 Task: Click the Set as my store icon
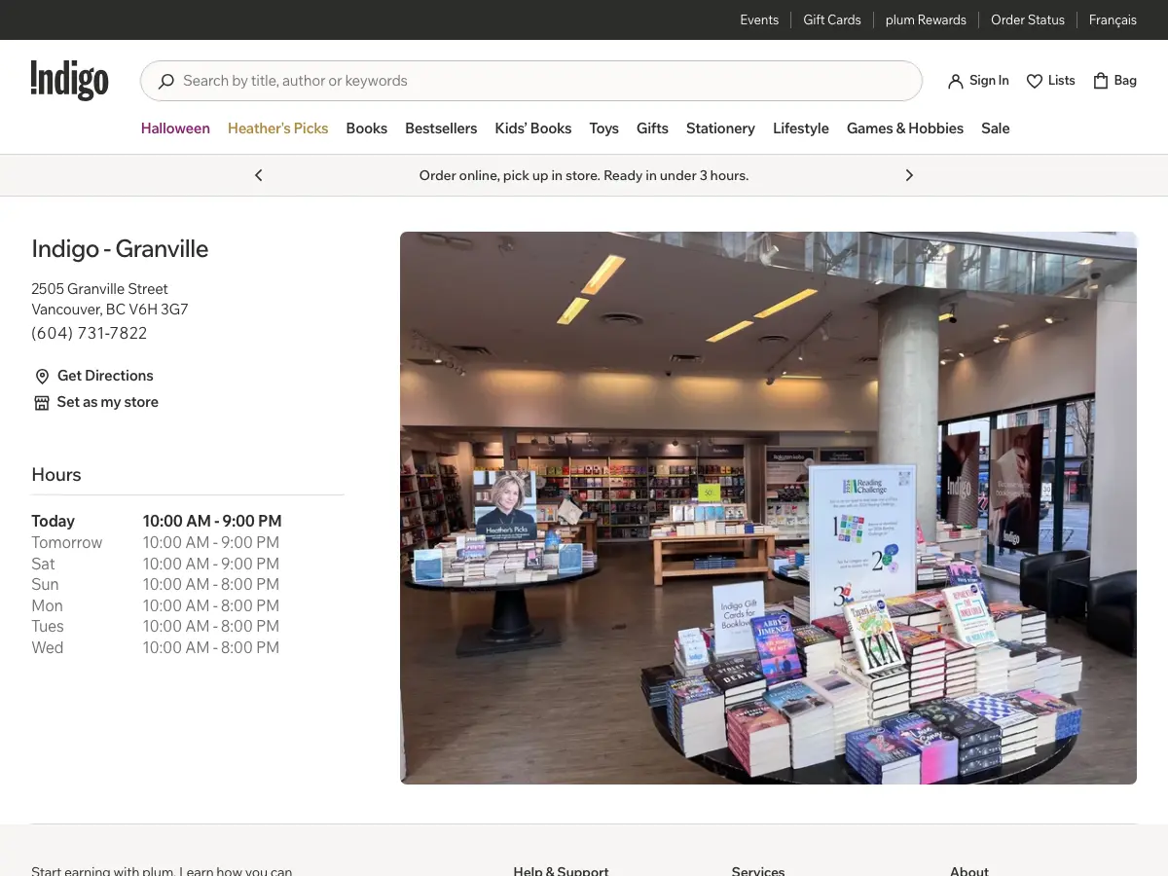(x=42, y=403)
